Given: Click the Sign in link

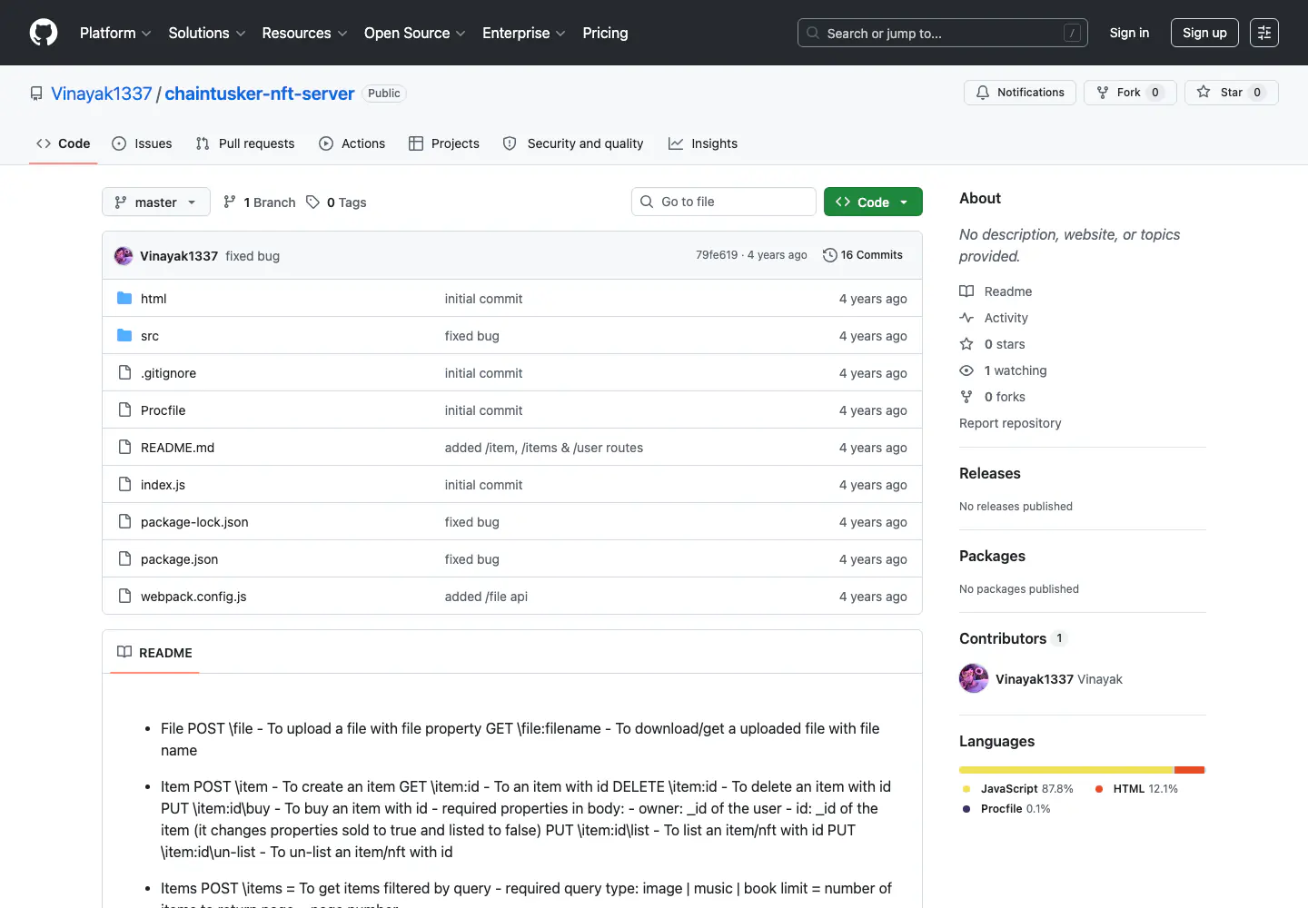Looking at the screenshot, I should [1129, 33].
